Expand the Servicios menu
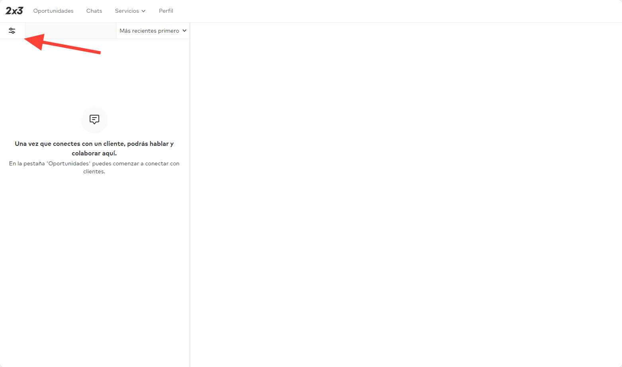This screenshot has height=367, width=622. [130, 11]
